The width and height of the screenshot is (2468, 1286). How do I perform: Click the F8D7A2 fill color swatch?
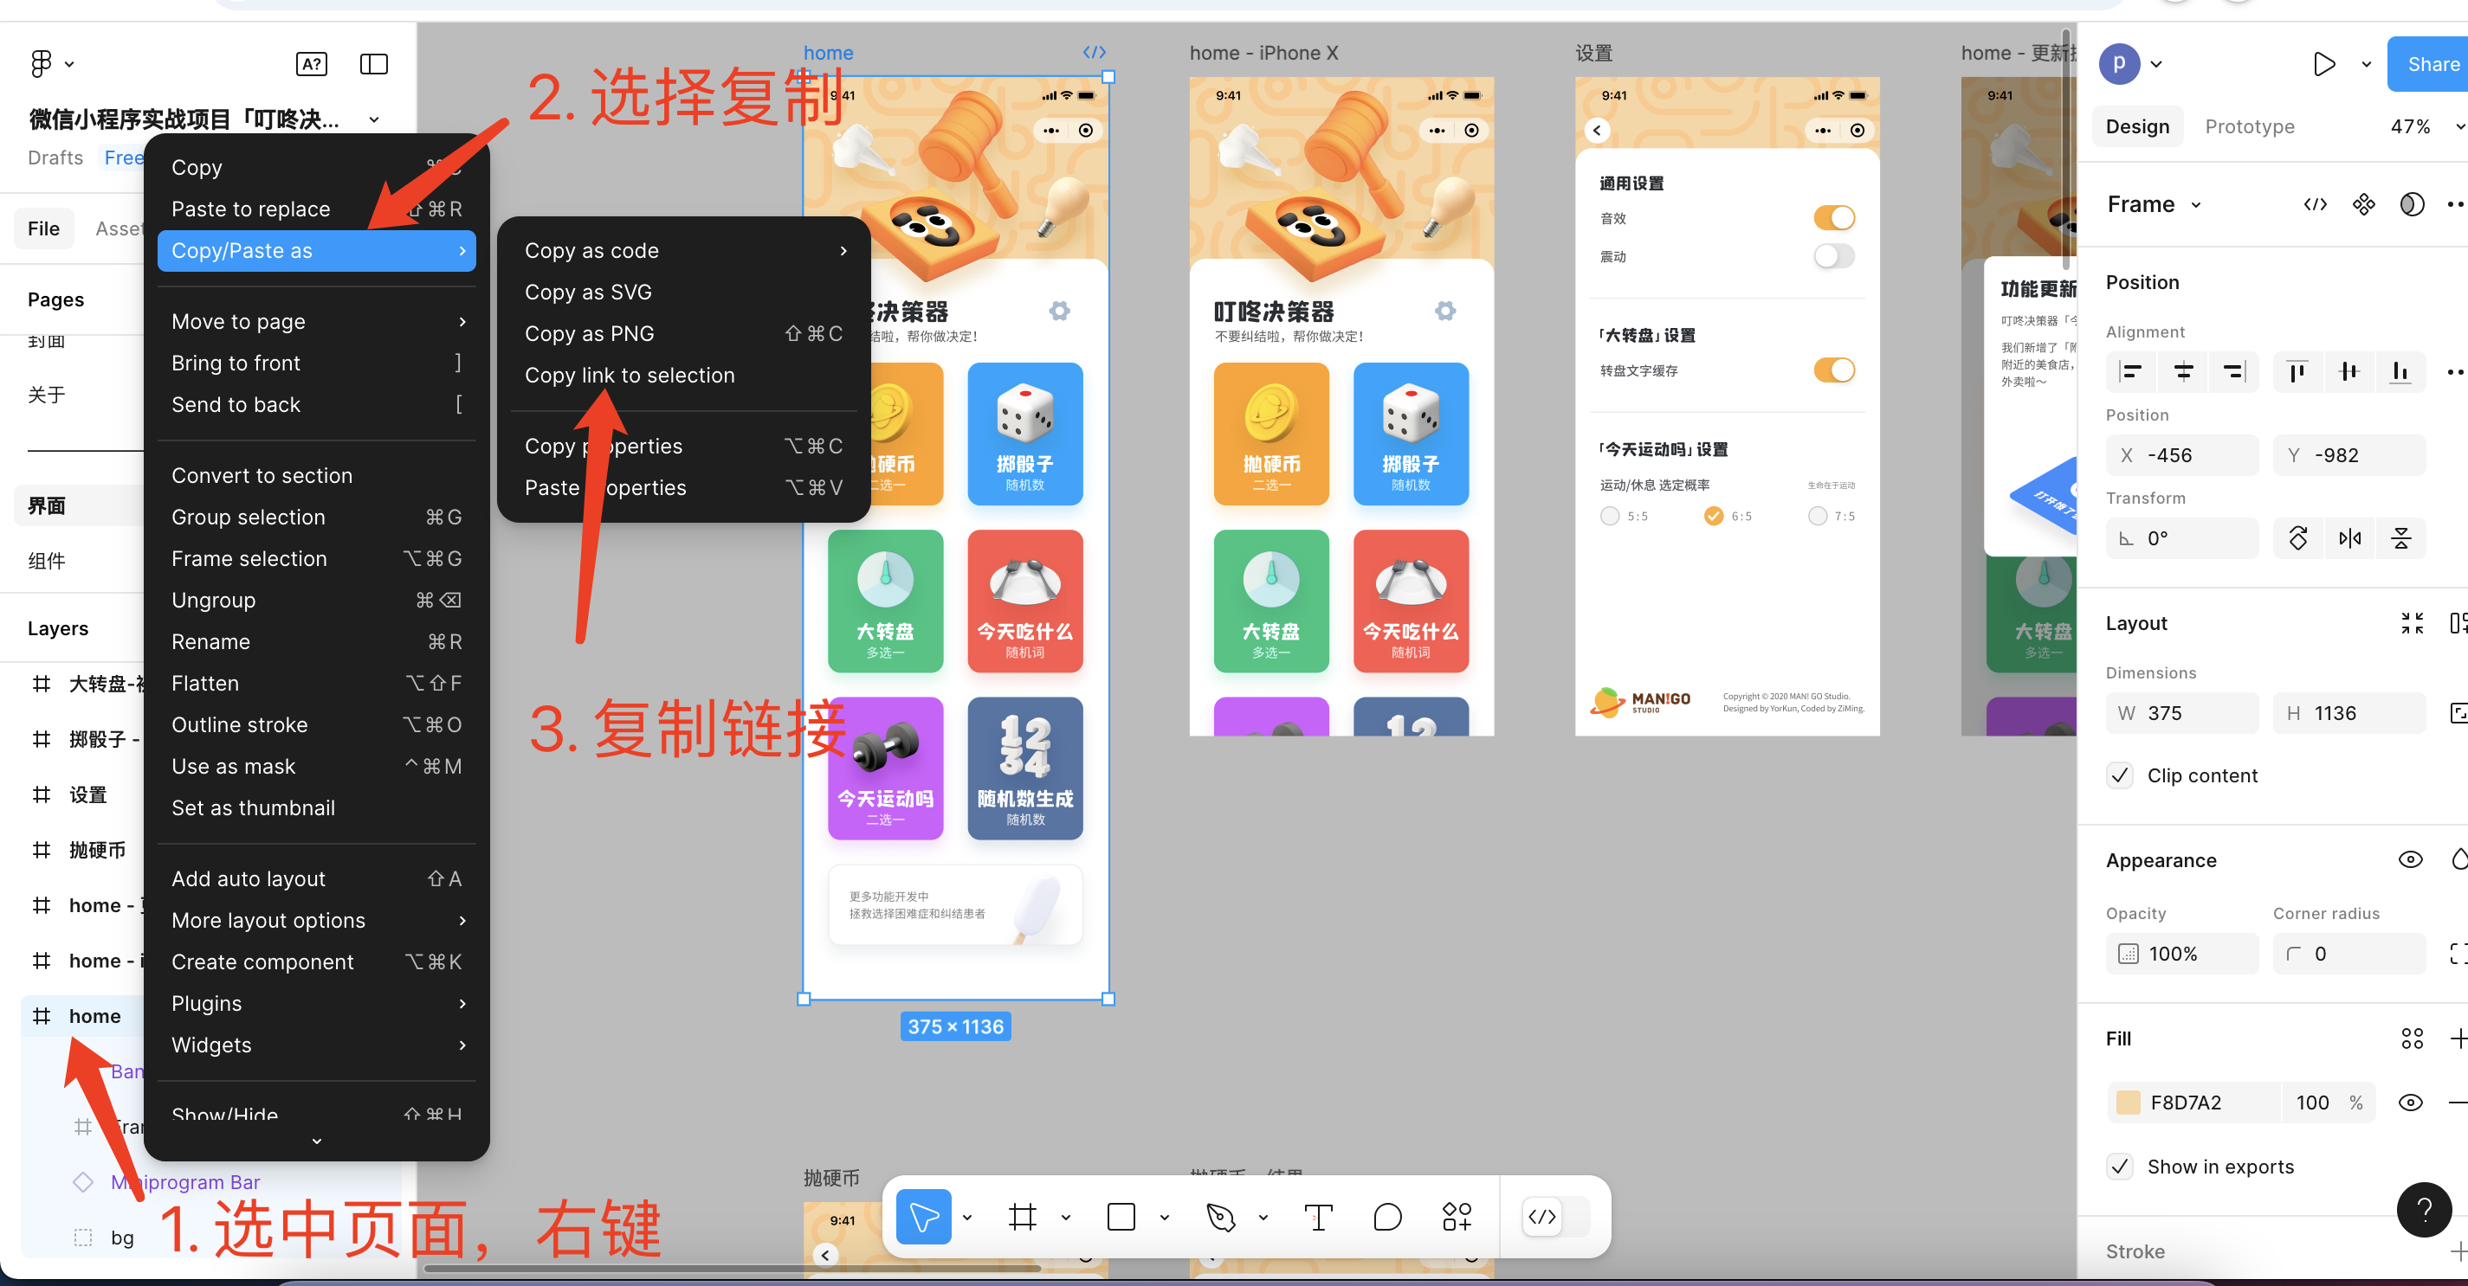(x=2128, y=1103)
